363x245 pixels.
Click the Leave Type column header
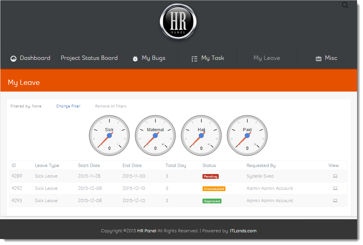click(x=47, y=166)
